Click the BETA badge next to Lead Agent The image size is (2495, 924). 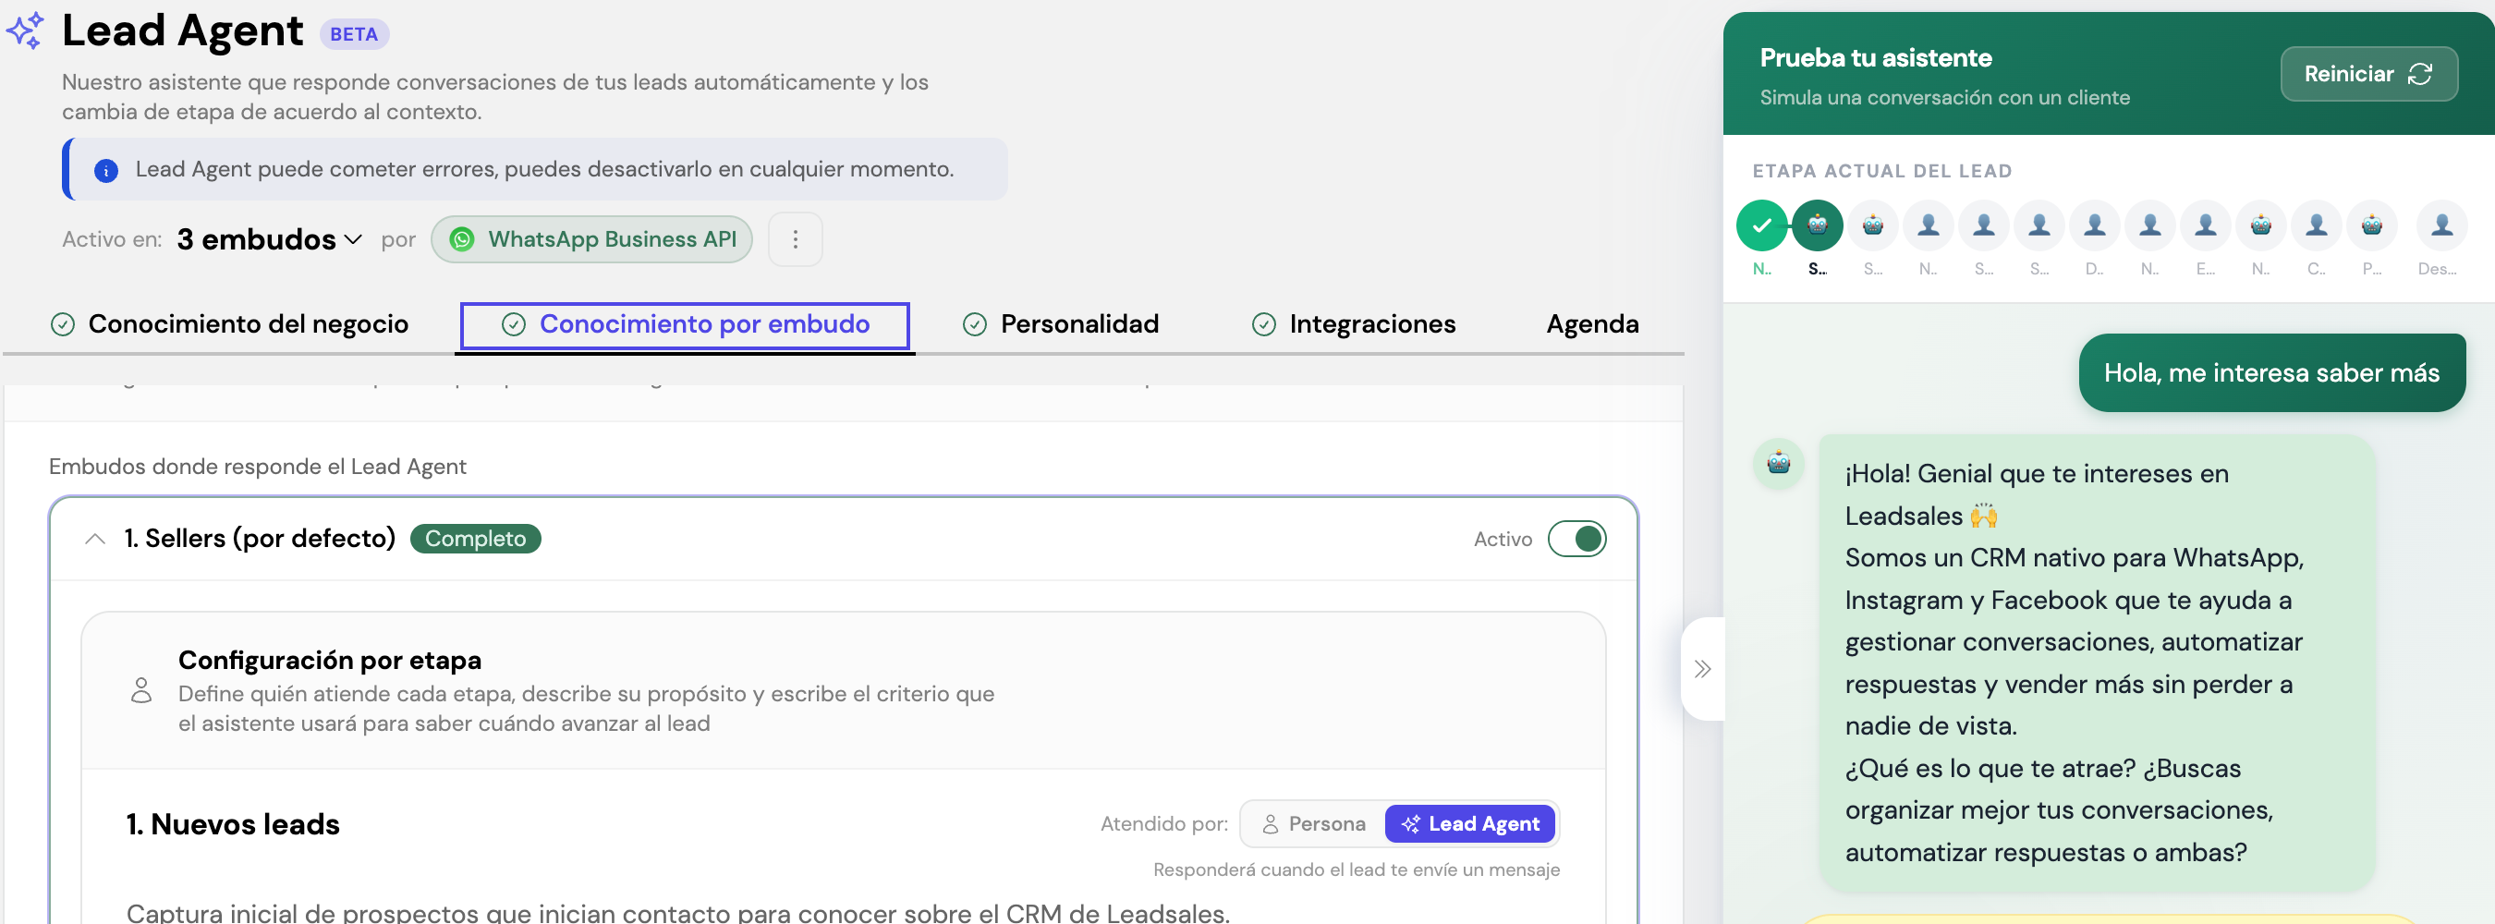coord(354,35)
